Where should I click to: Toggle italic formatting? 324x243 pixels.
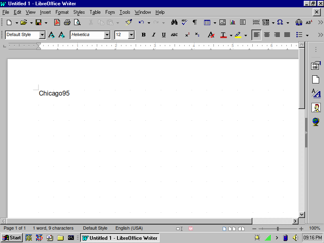click(x=153, y=35)
